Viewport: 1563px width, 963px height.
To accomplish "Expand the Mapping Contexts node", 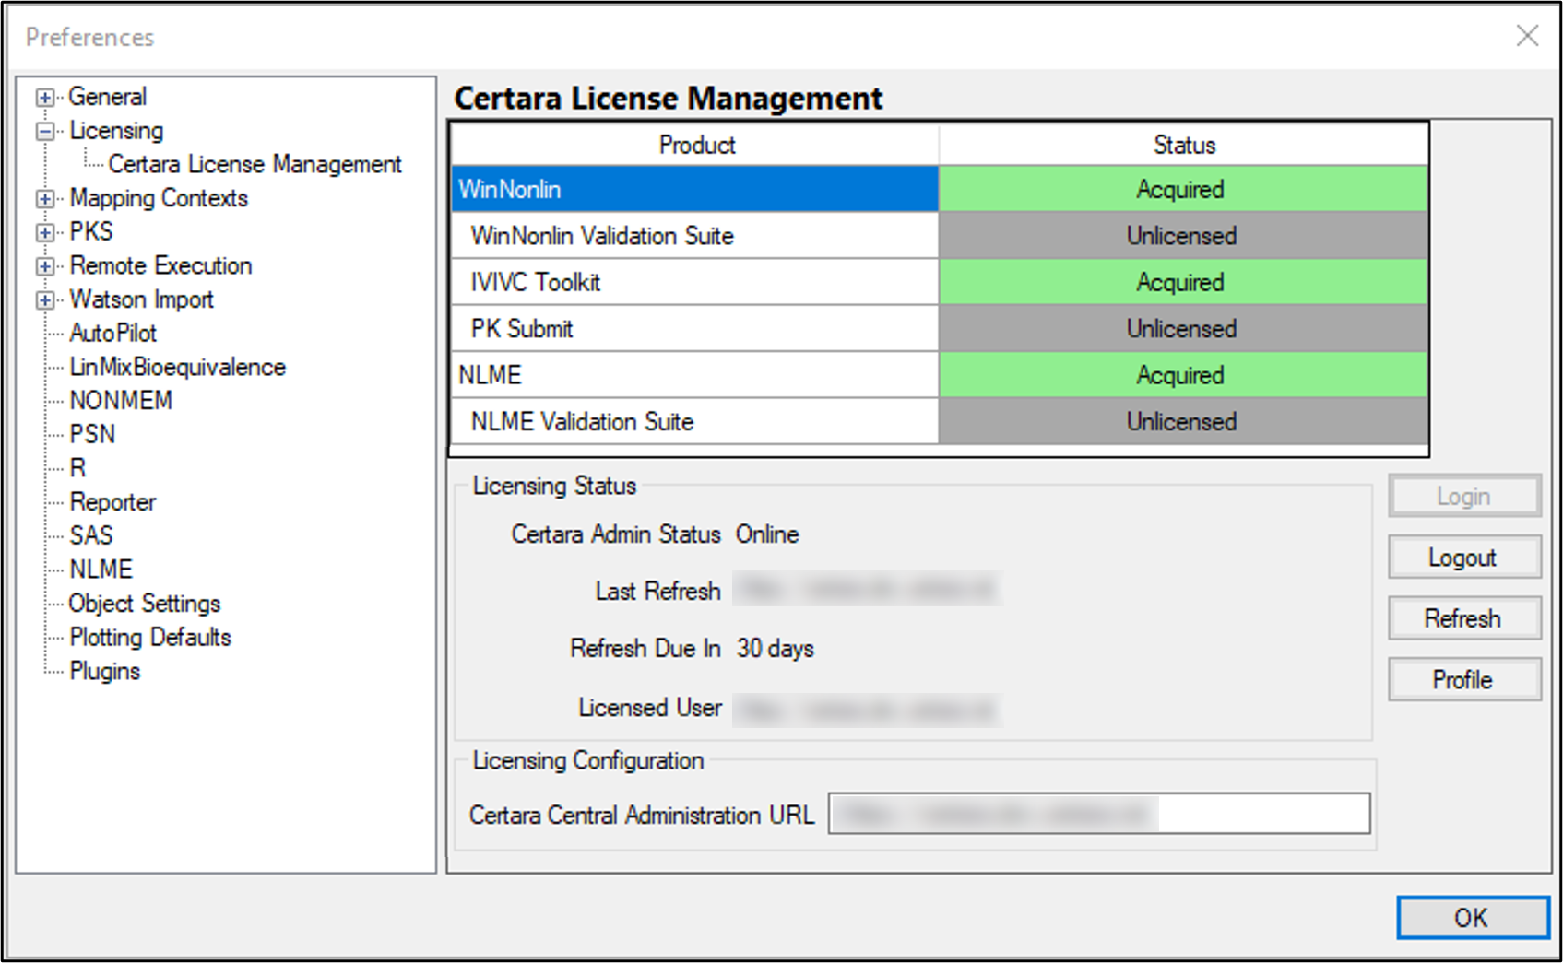I will click(43, 198).
